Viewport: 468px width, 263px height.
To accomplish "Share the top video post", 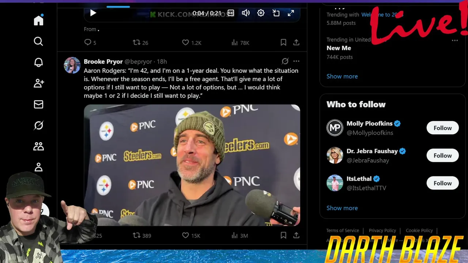I will pyautogui.click(x=296, y=43).
